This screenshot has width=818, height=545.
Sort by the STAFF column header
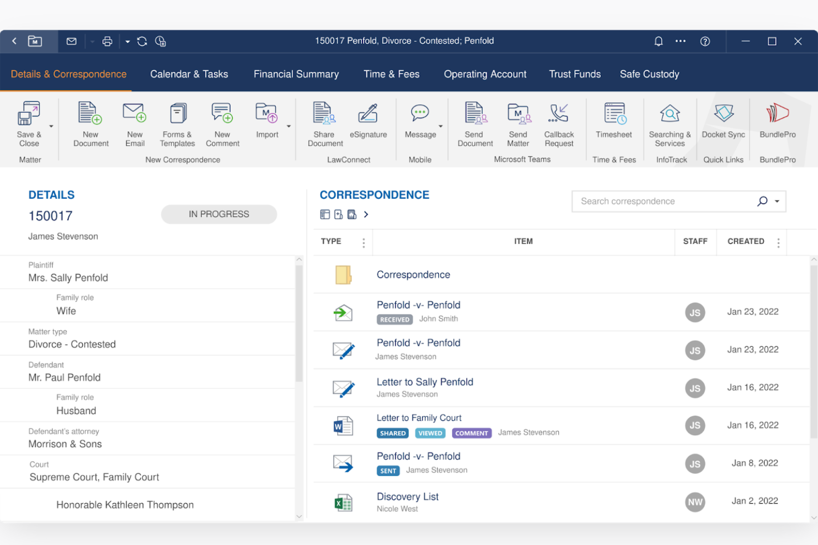695,241
